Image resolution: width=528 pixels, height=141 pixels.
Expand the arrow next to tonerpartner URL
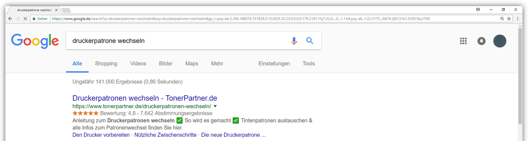coord(215,106)
